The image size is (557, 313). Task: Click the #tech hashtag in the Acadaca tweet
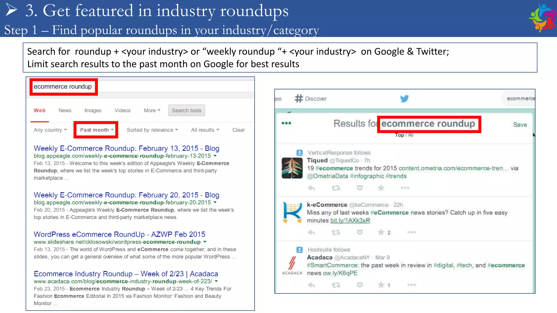pos(464,265)
